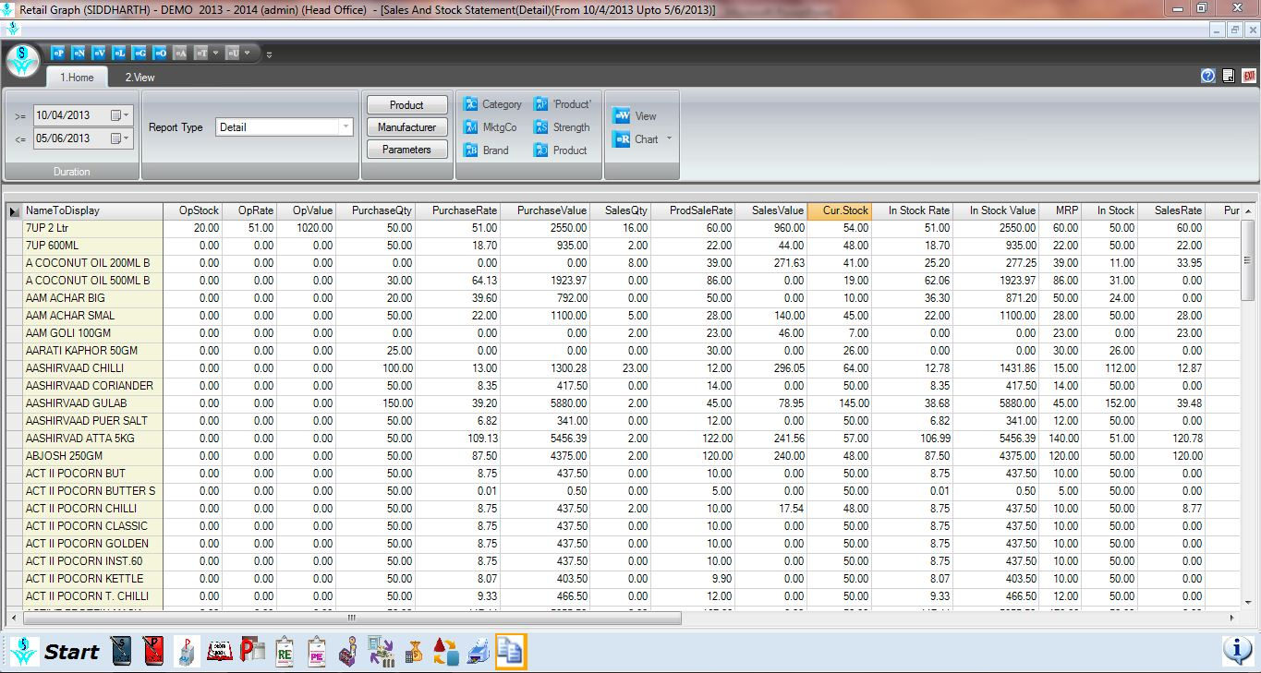Select the 1.Home tab

[78, 78]
